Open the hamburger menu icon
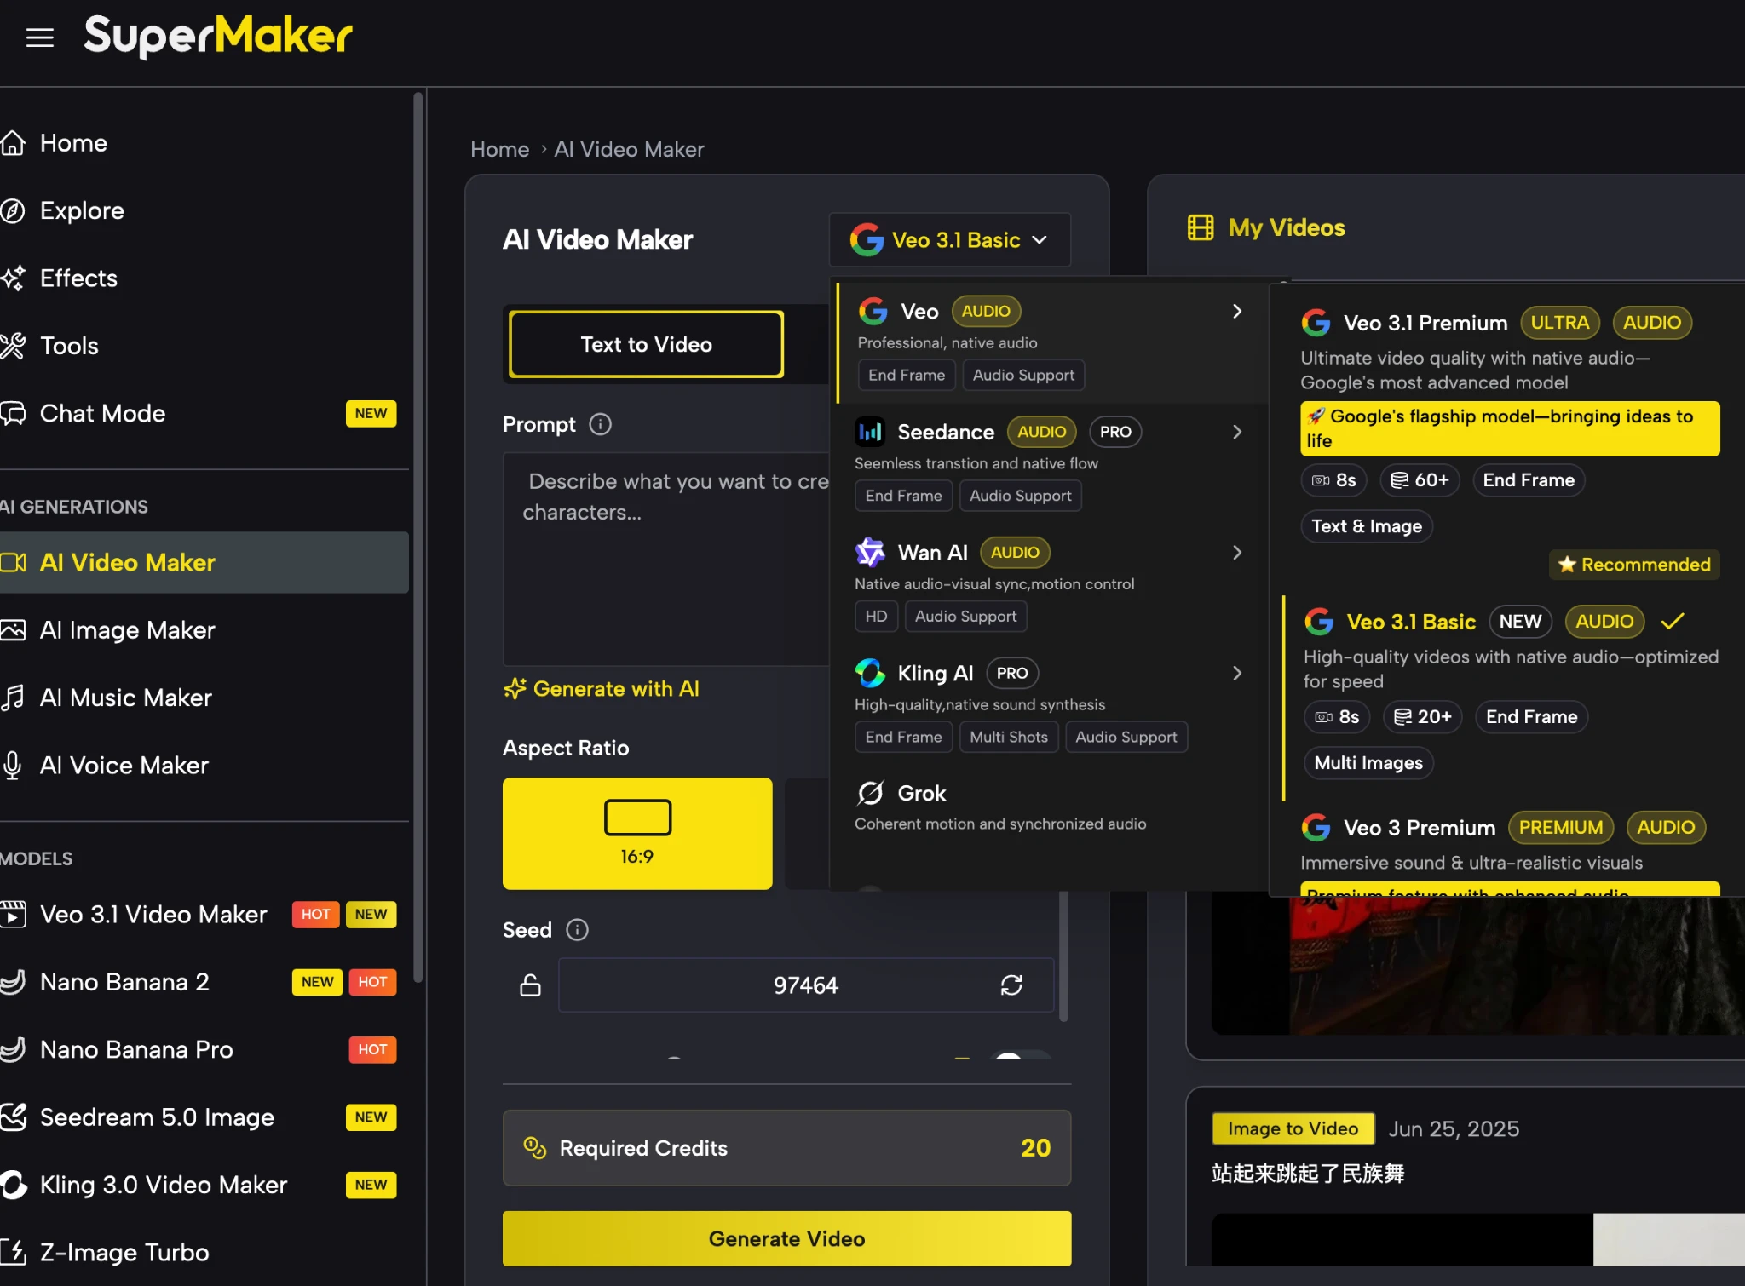The height and width of the screenshot is (1286, 1745). coord(39,37)
